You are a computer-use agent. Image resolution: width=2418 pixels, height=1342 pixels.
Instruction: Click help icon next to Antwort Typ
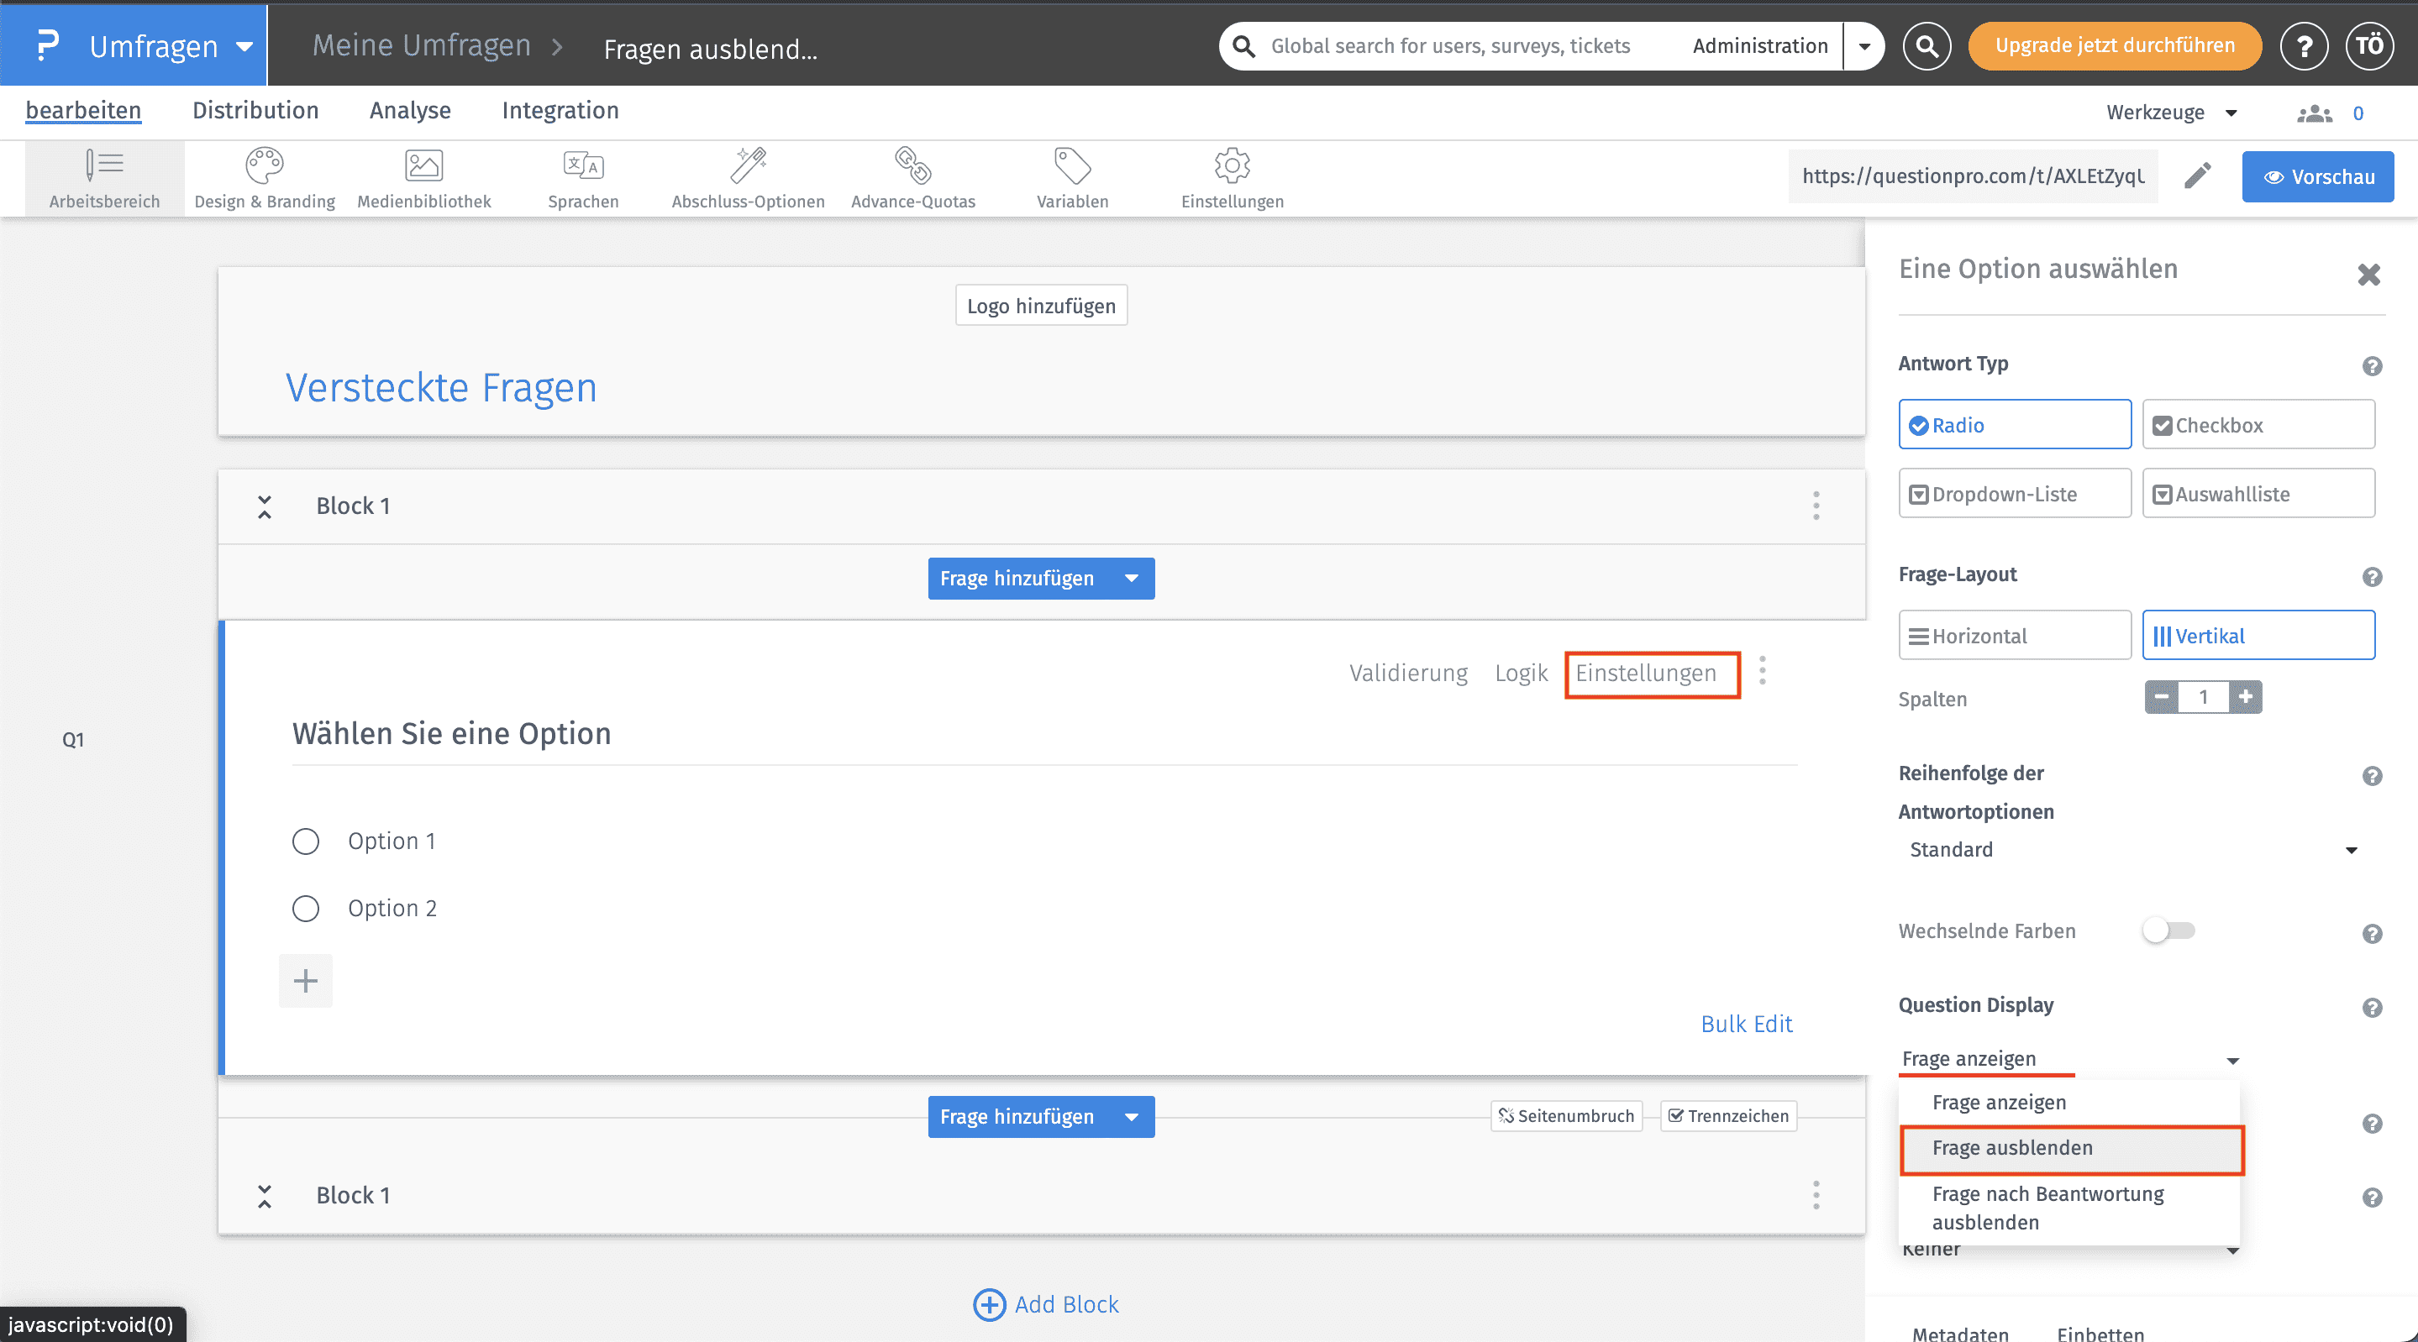[2372, 366]
